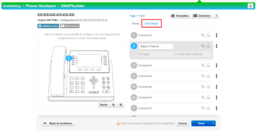257x132 pixels.
Task: Click the number 2 marker on phone diagram
Action: point(69,58)
